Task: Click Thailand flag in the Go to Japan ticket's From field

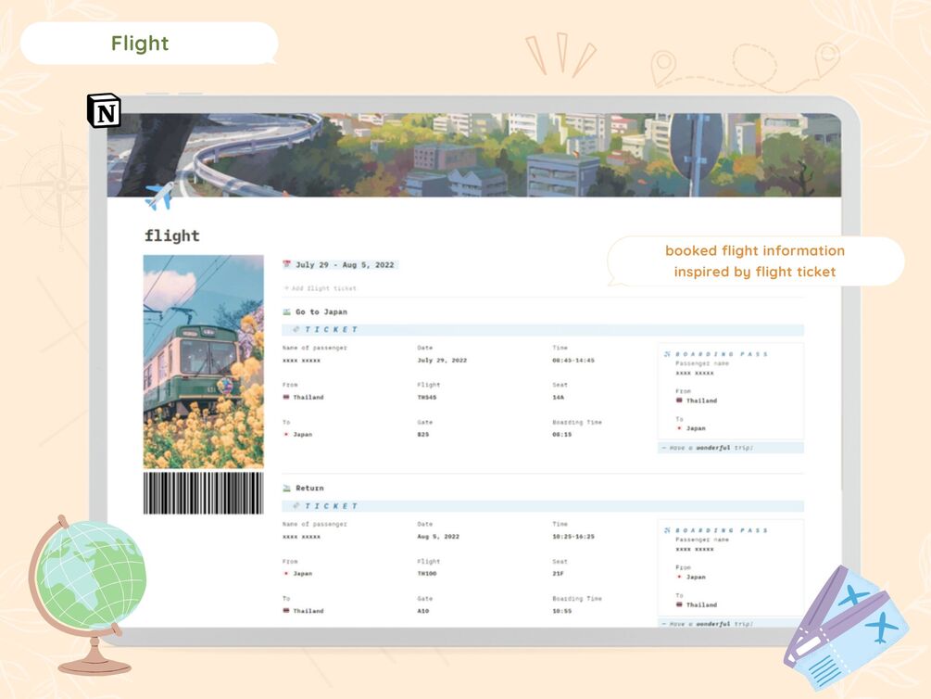Action: [286, 397]
